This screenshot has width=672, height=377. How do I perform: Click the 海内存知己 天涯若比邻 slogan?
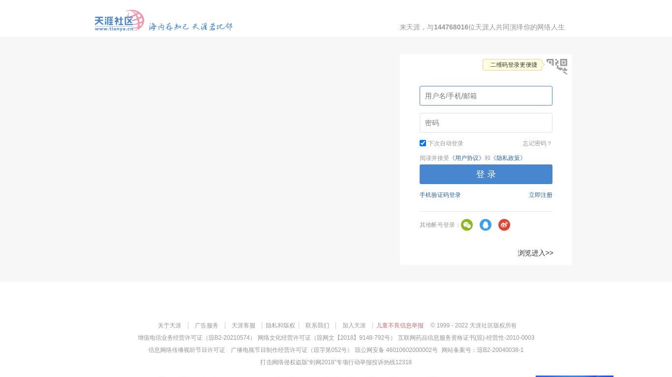tap(190, 27)
